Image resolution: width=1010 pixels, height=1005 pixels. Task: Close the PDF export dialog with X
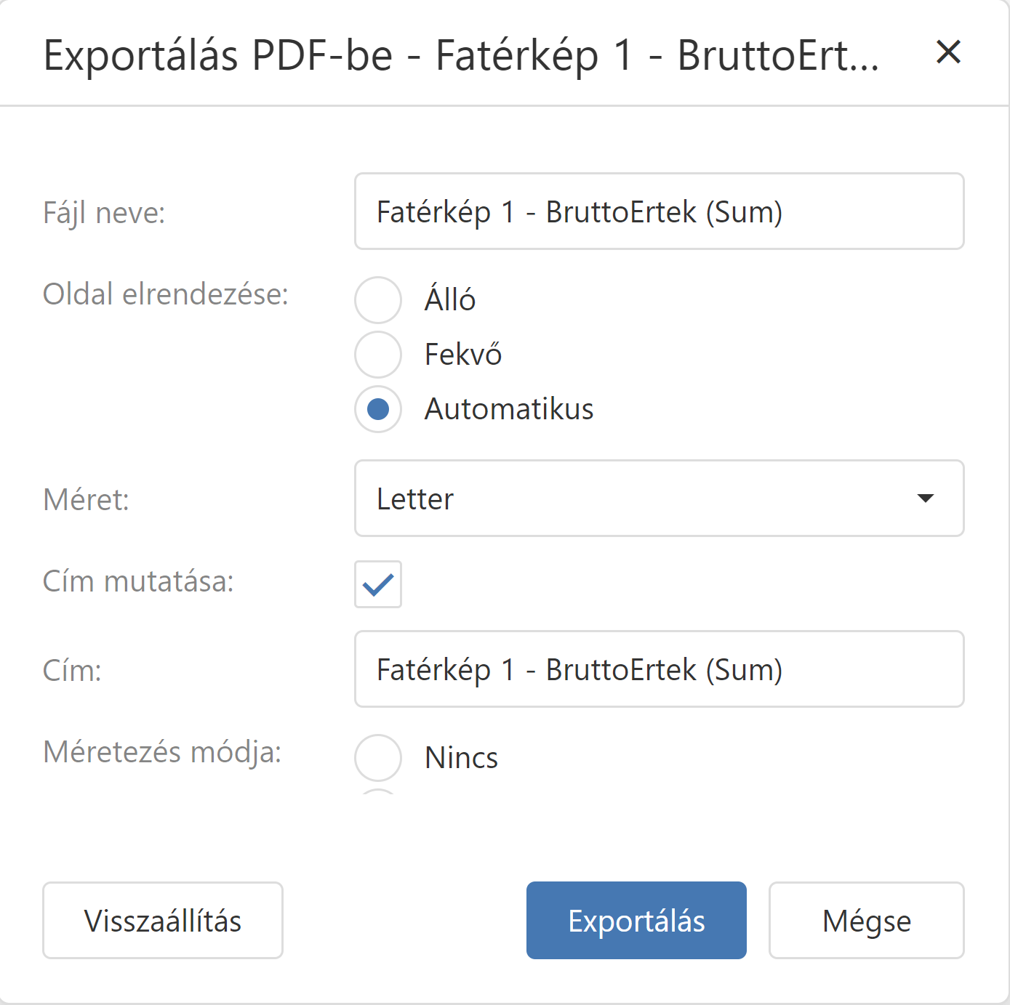[948, 52]
